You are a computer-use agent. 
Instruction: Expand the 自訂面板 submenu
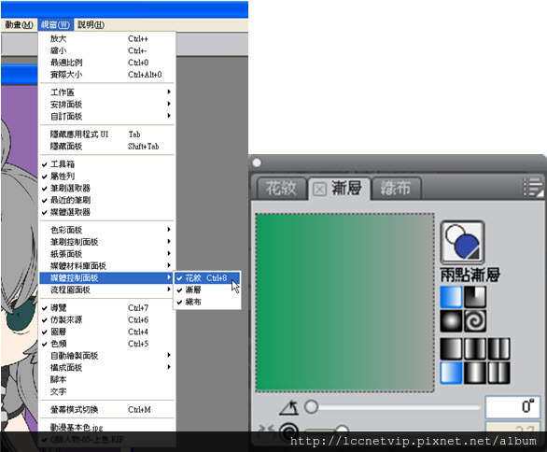coord(106,116)
